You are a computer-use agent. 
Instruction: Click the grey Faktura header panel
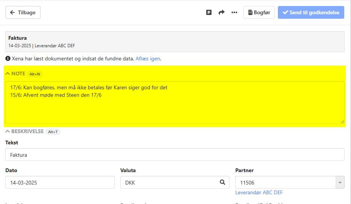175,42
